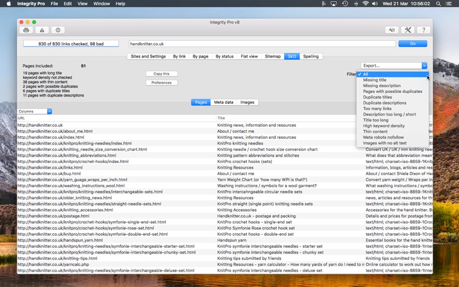Switch to By link tab
459x287 pixels.
pos(179,56)
